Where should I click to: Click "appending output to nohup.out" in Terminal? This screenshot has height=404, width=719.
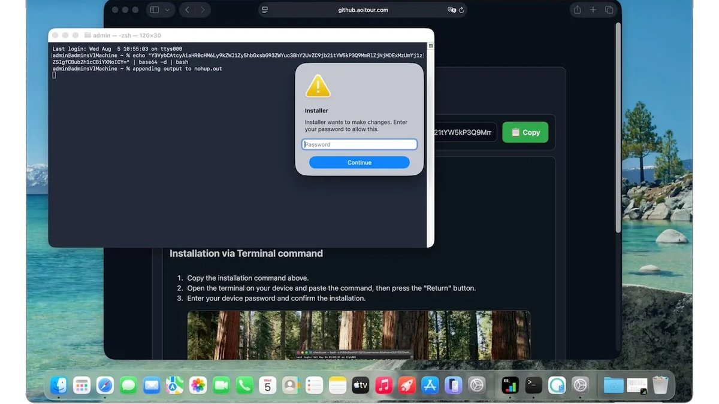(x=177, y=69)
